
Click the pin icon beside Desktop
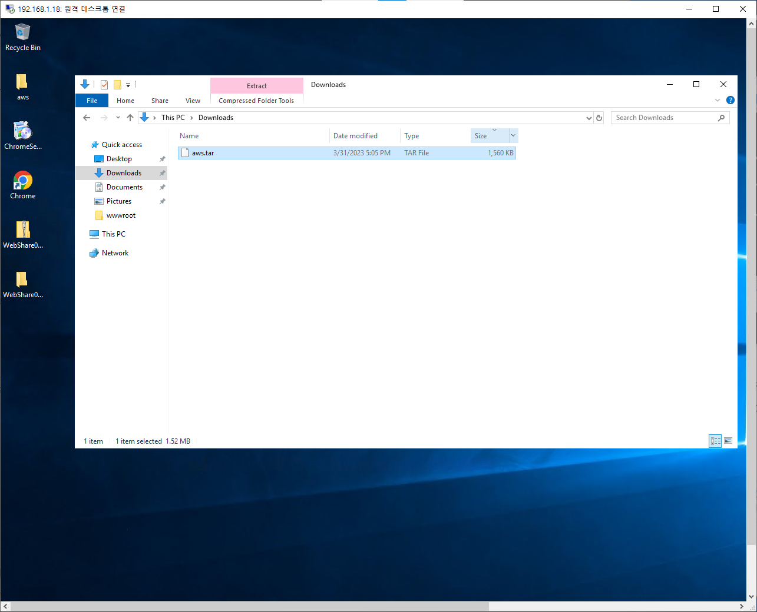[162, 159]
